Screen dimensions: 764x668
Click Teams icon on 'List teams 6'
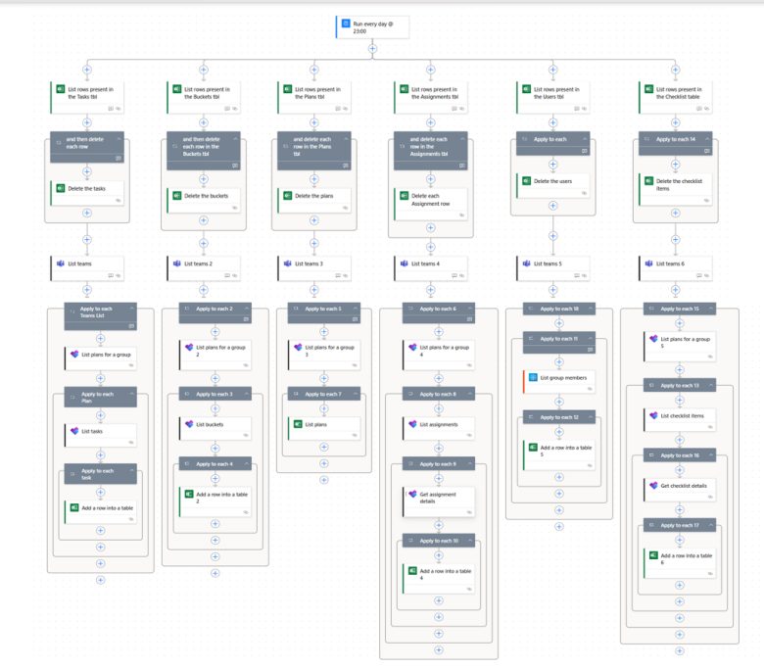tap(646, 263)
